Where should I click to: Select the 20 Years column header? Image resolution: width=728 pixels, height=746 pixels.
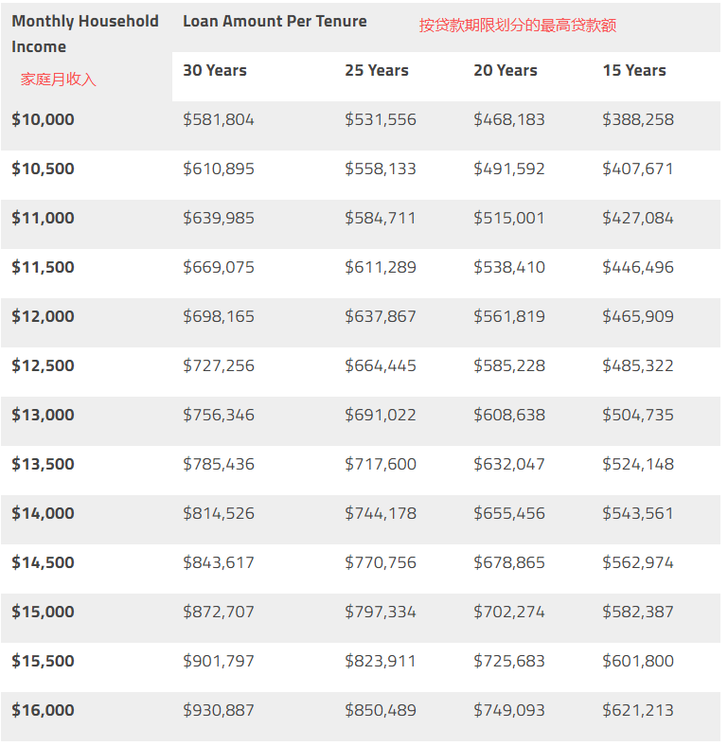[506, 70]
